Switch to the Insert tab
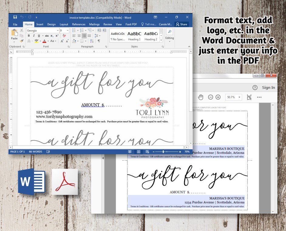 coord(40,24)
